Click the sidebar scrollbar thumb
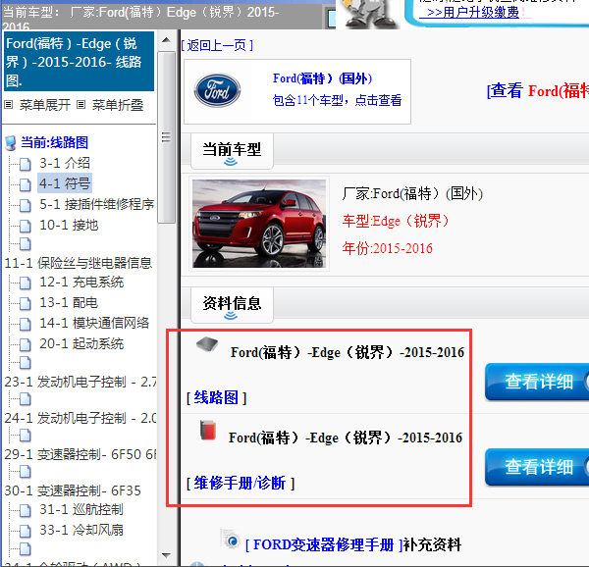589x567 pixels. click(x=167, y=137)
